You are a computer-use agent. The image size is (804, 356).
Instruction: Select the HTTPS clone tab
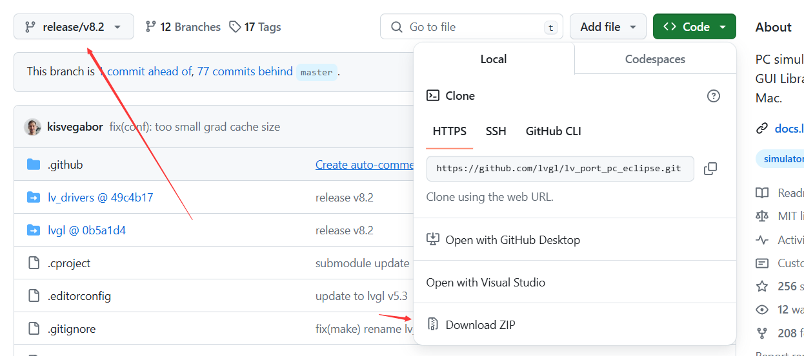click(450, 131)
